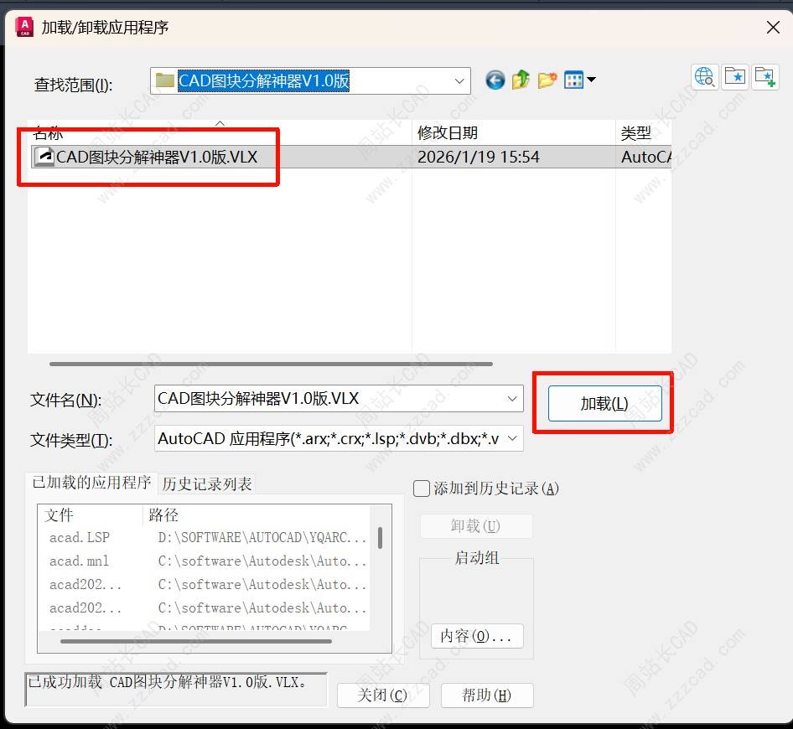Enable the 添加到历史记录 checkbox

tap(422, 489)
